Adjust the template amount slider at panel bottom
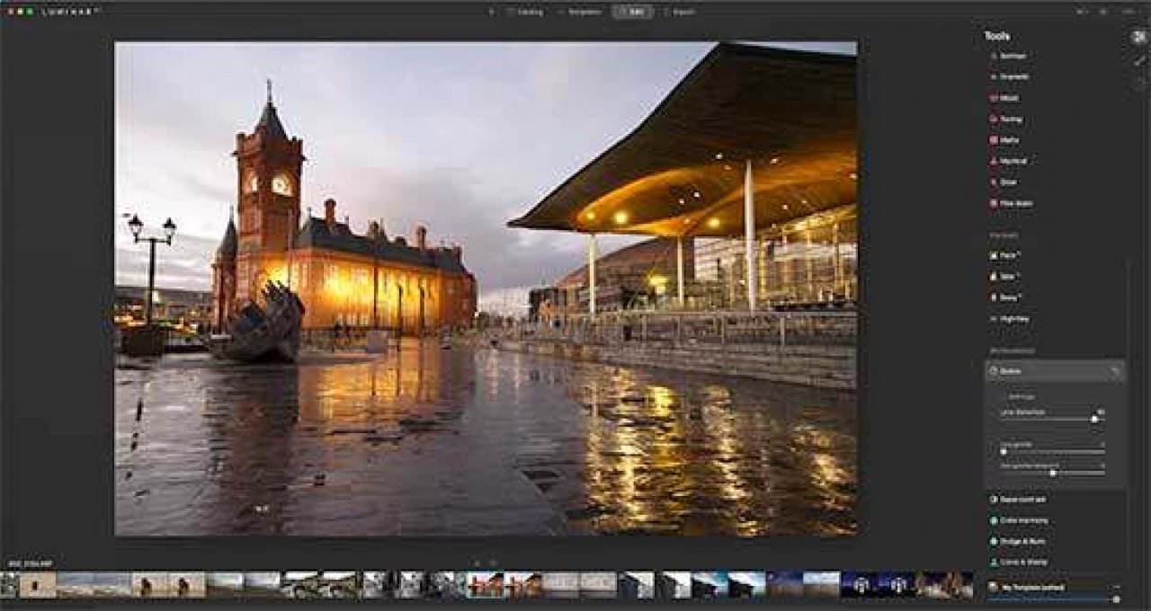This screenshot has width=1151, height=611. pyautogui.click(x=1054, y=598)
